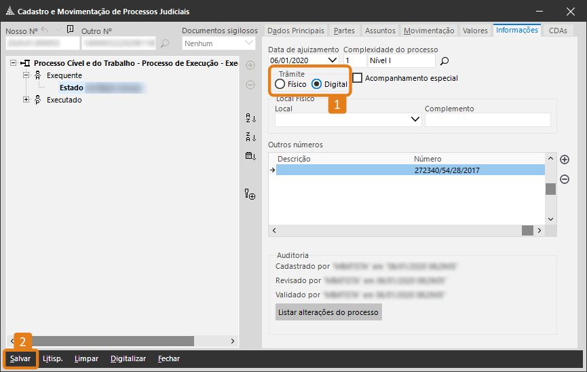Click the search magnifier beside Outro Nº
This screenshot has height=372, width=587.
pos(165,44)
